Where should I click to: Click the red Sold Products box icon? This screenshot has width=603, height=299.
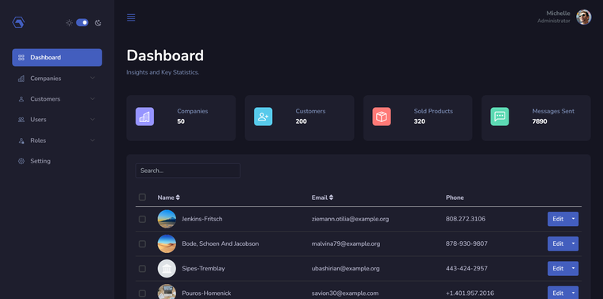382,117
